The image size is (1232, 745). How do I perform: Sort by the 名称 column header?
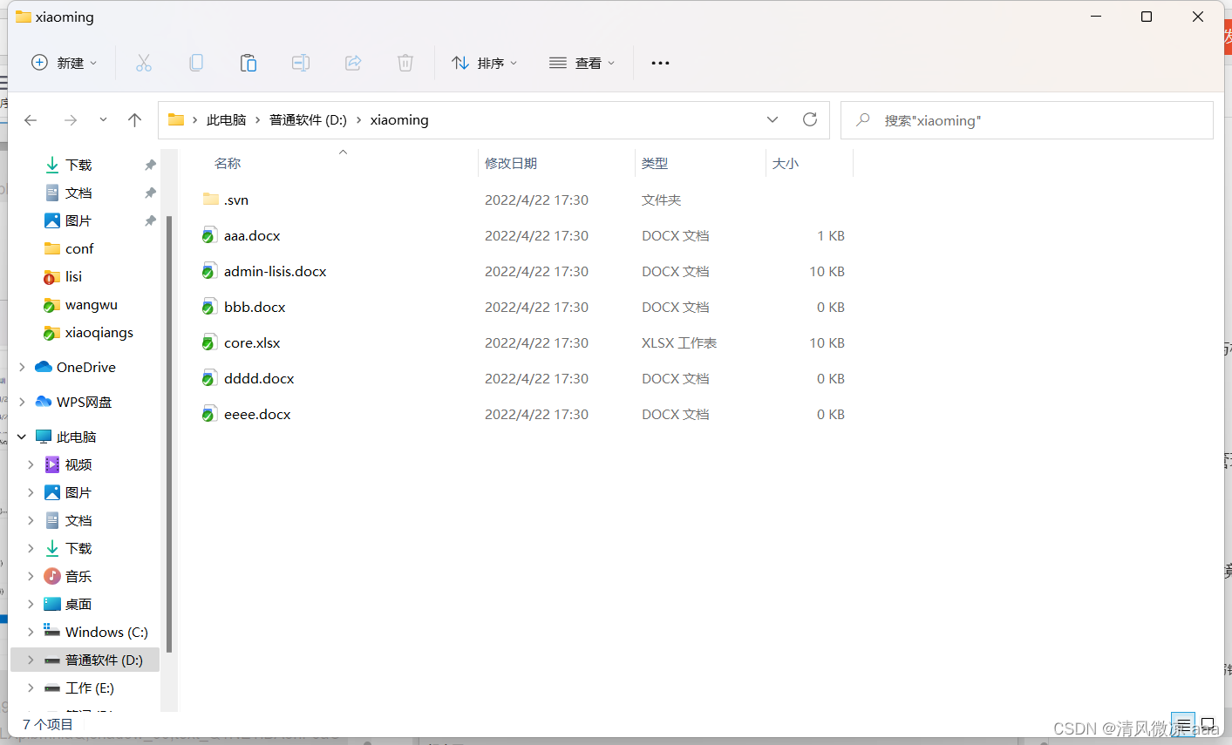click(228, 163)
